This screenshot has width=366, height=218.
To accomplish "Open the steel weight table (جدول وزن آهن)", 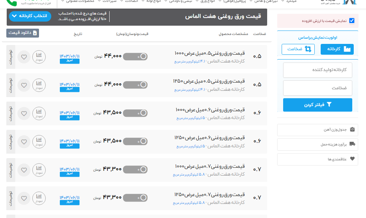I will 317,130.
